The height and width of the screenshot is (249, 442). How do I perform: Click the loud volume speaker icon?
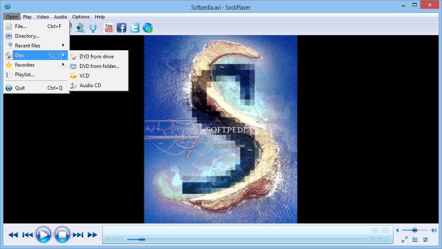(x=434, y=230)
